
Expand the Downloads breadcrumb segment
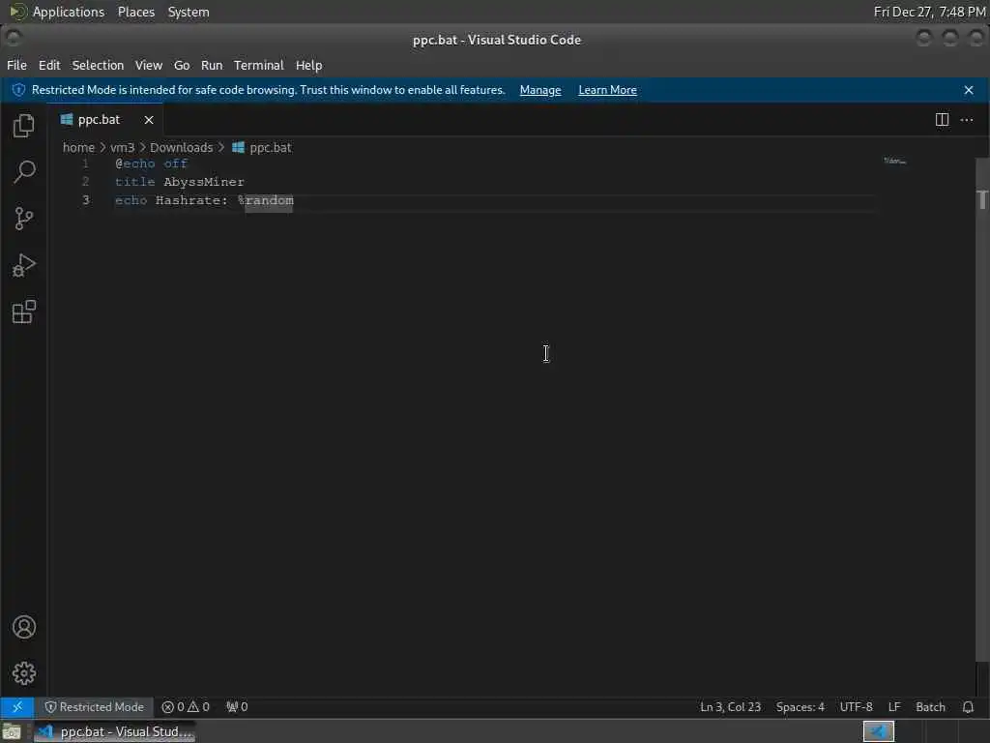click(x=181, y=147)
